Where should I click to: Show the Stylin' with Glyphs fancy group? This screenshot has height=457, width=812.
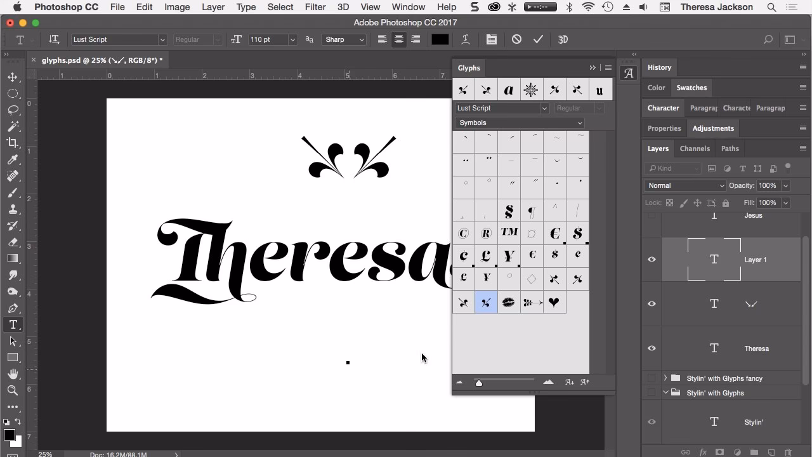652,378
